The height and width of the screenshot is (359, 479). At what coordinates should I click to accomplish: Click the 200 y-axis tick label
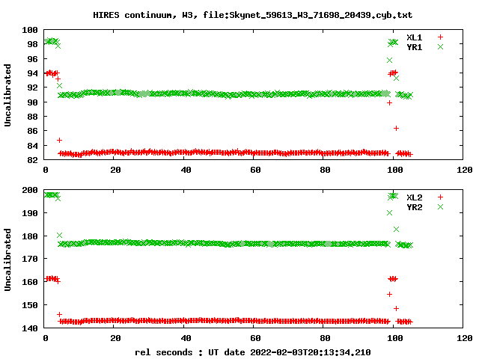point(30,190)
